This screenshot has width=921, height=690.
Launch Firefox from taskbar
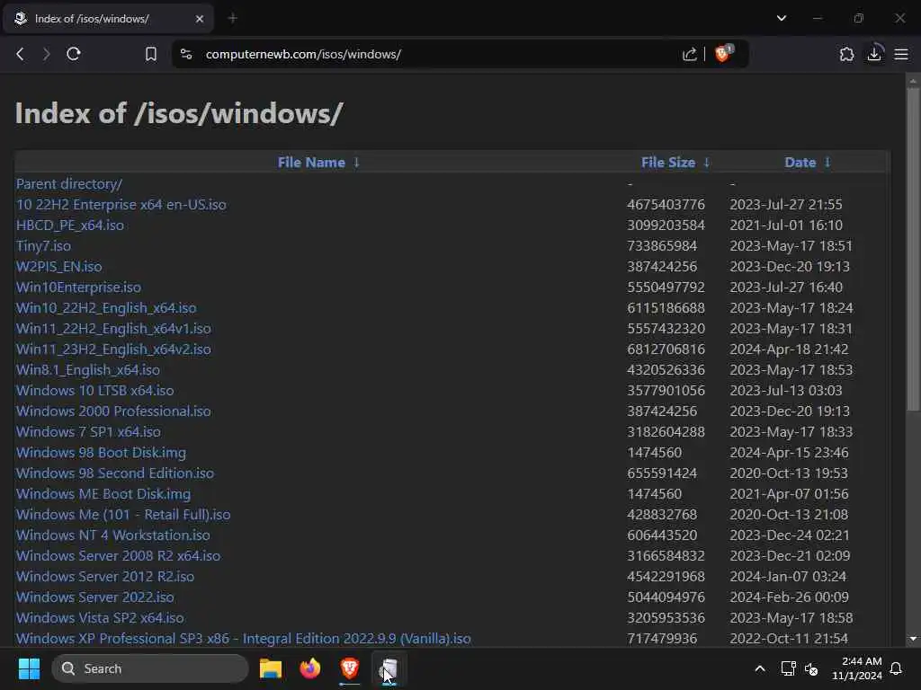(310, 668)
